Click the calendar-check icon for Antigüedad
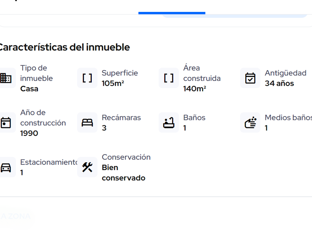 (250, 78)
